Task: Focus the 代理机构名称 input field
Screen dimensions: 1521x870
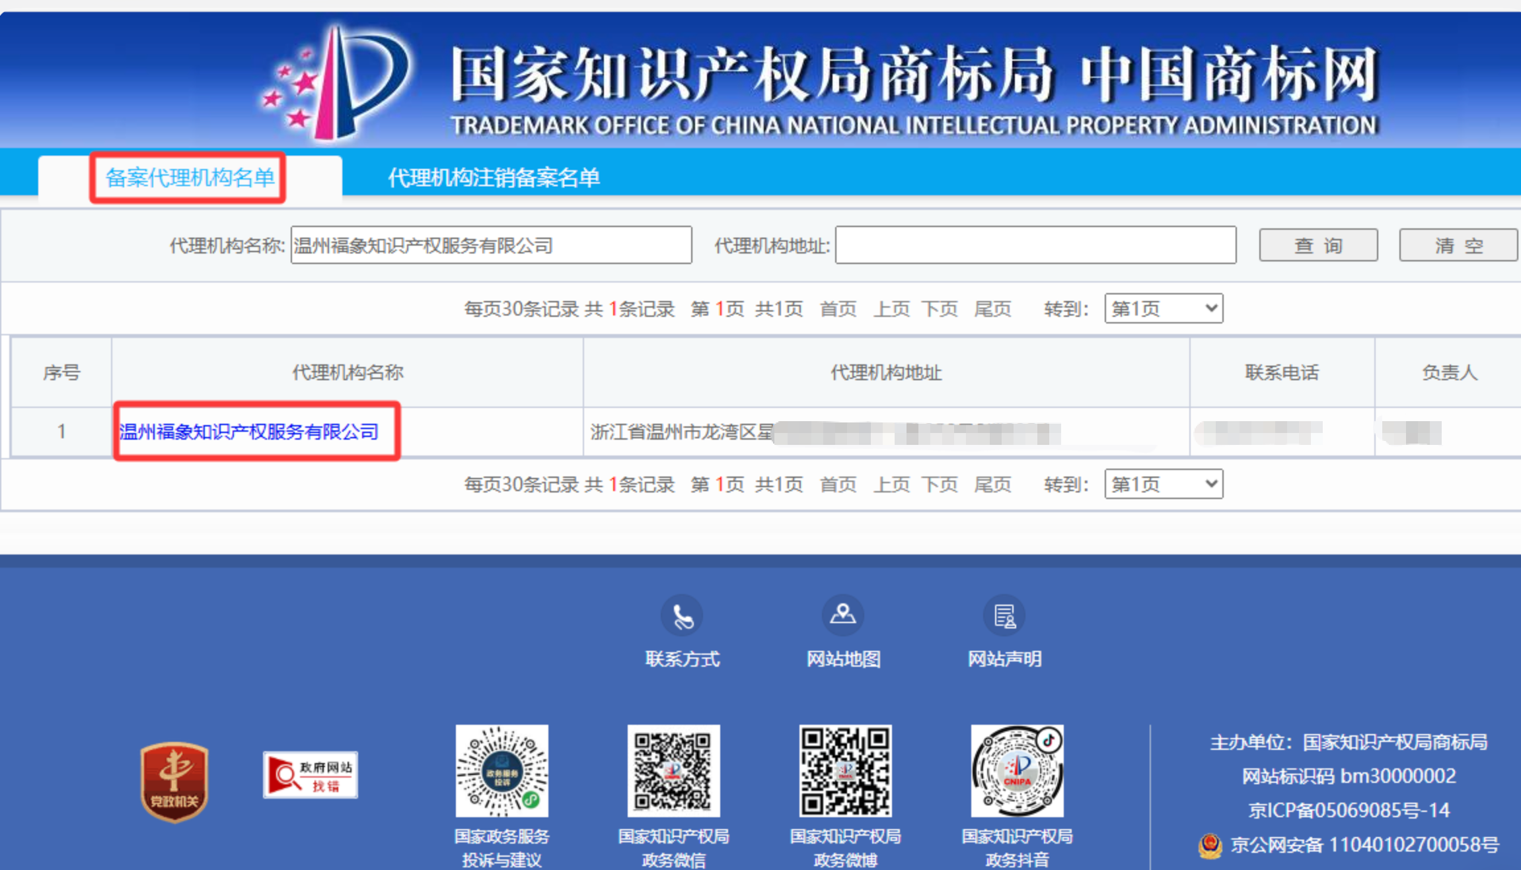Action: (491, 245)
